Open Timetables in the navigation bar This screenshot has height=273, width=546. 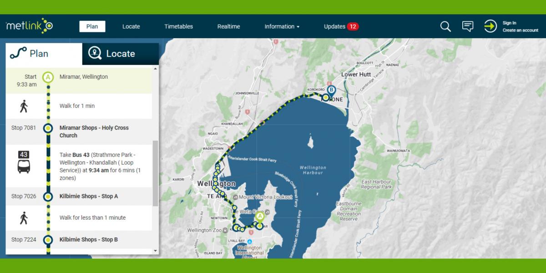[178, 26]
